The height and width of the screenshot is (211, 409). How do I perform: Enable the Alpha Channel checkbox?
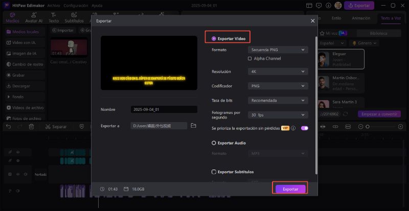coord(250,59)
